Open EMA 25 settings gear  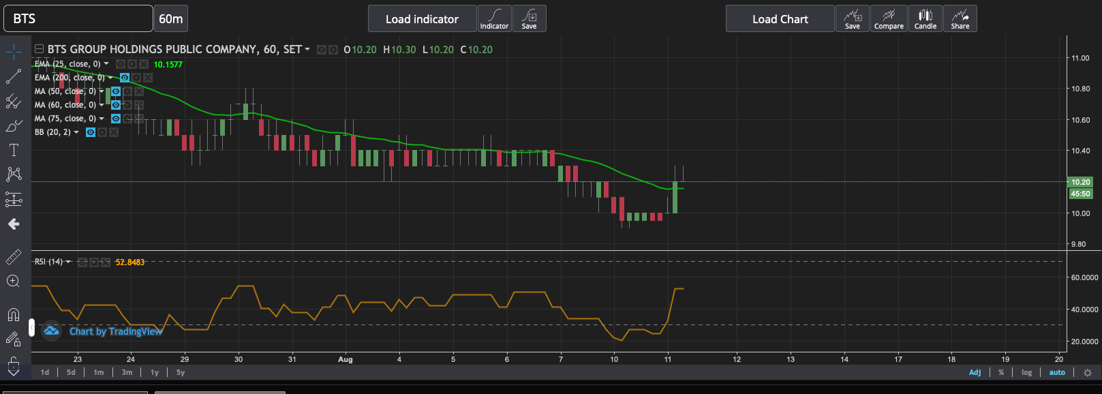132,64
